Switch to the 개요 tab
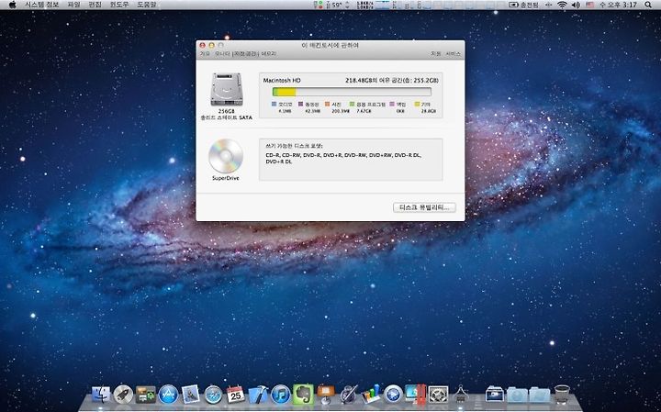Screen dimensions: 661x412 click(x=205, y=54)
